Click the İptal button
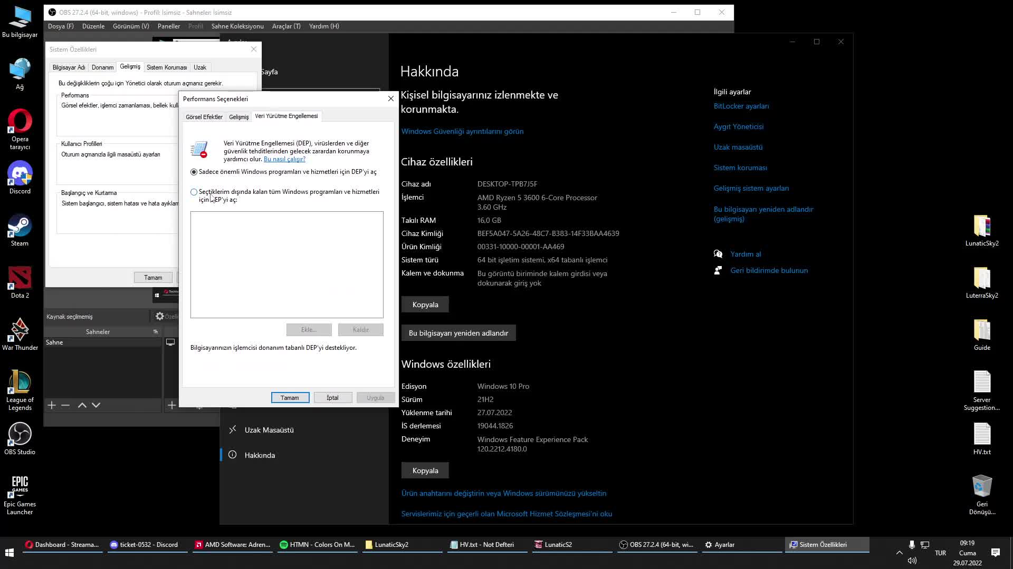The width and height of the screenshot is (1013, 569). pyautogui.click(x=332, y=398)
